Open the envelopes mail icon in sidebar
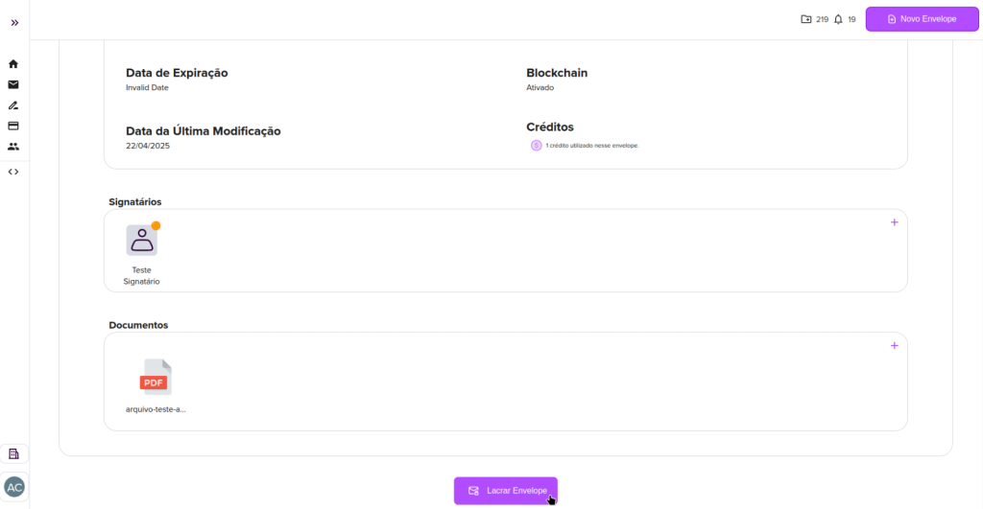This screenshot has height=509, width=983. coord(13,84)
